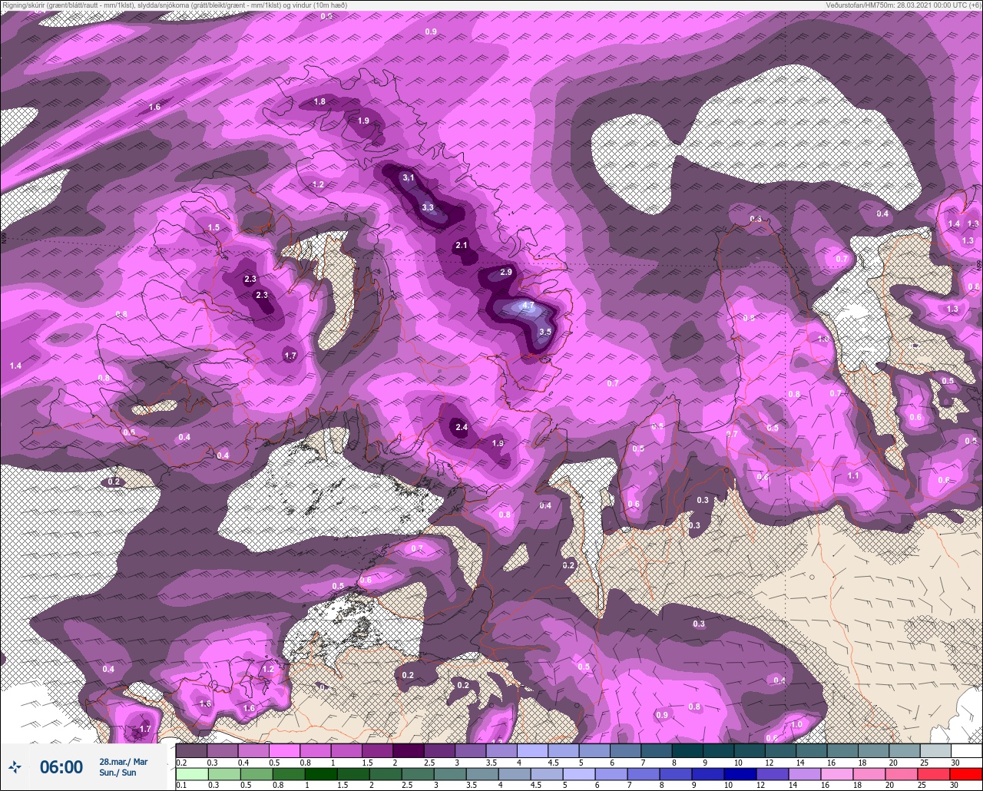Pick the darkest purple snow swatch at 2

[408, 750]
